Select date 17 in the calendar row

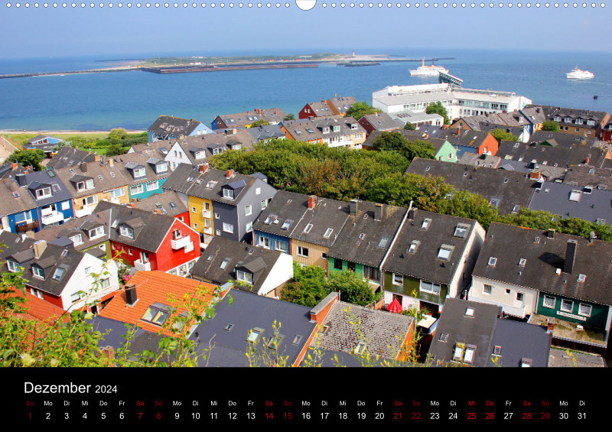(324, 416)
